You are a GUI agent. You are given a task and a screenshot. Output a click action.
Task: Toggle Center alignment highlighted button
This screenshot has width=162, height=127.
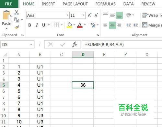pyautogui.click(x=112, y=25)
